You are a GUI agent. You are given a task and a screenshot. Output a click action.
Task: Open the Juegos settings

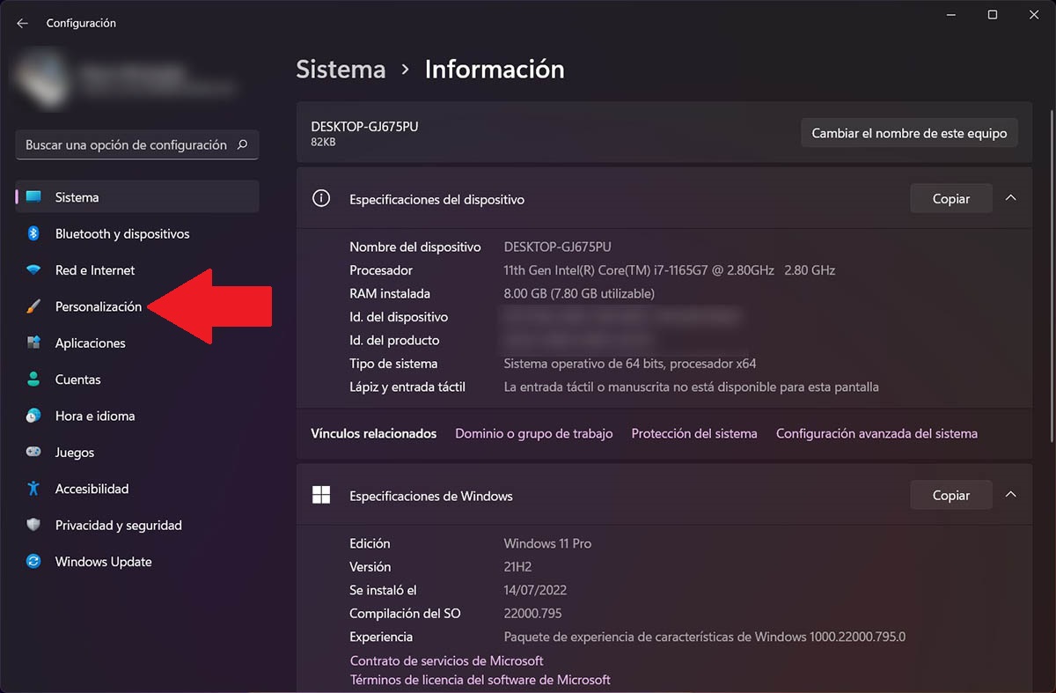tap(137, 452)
